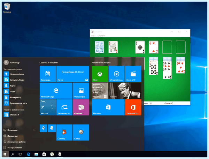Open Проводник file explorer entry
The image size is (209, 159).
[11, 130]
